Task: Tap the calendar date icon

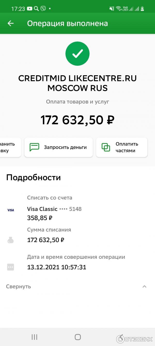Action: click(x=11, y=267)
